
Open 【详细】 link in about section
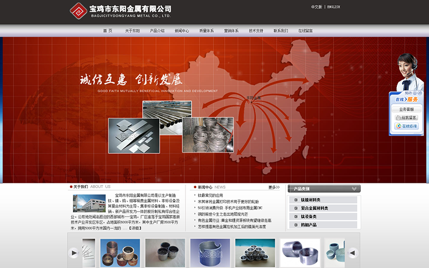135,228
